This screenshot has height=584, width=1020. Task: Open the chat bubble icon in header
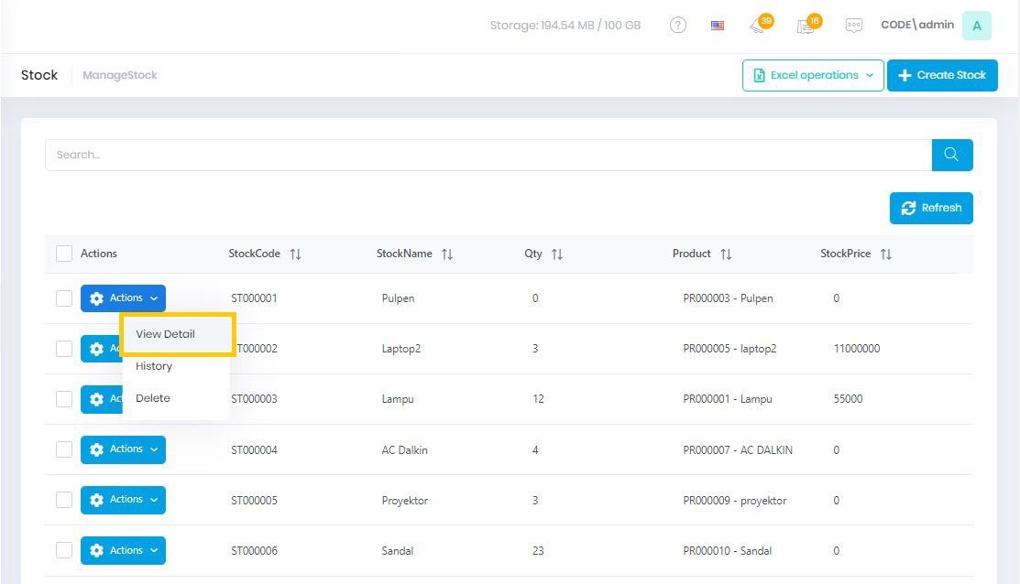[x=854, y=26]
